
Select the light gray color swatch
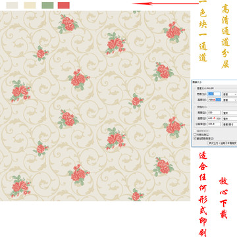pos(12,5)
